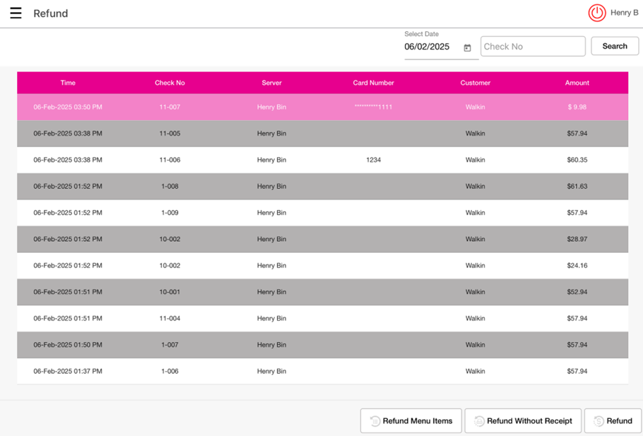The width and height of the screenshot is (643, 436).
Task: Open the calendar date picker icon
Action: 467,48
